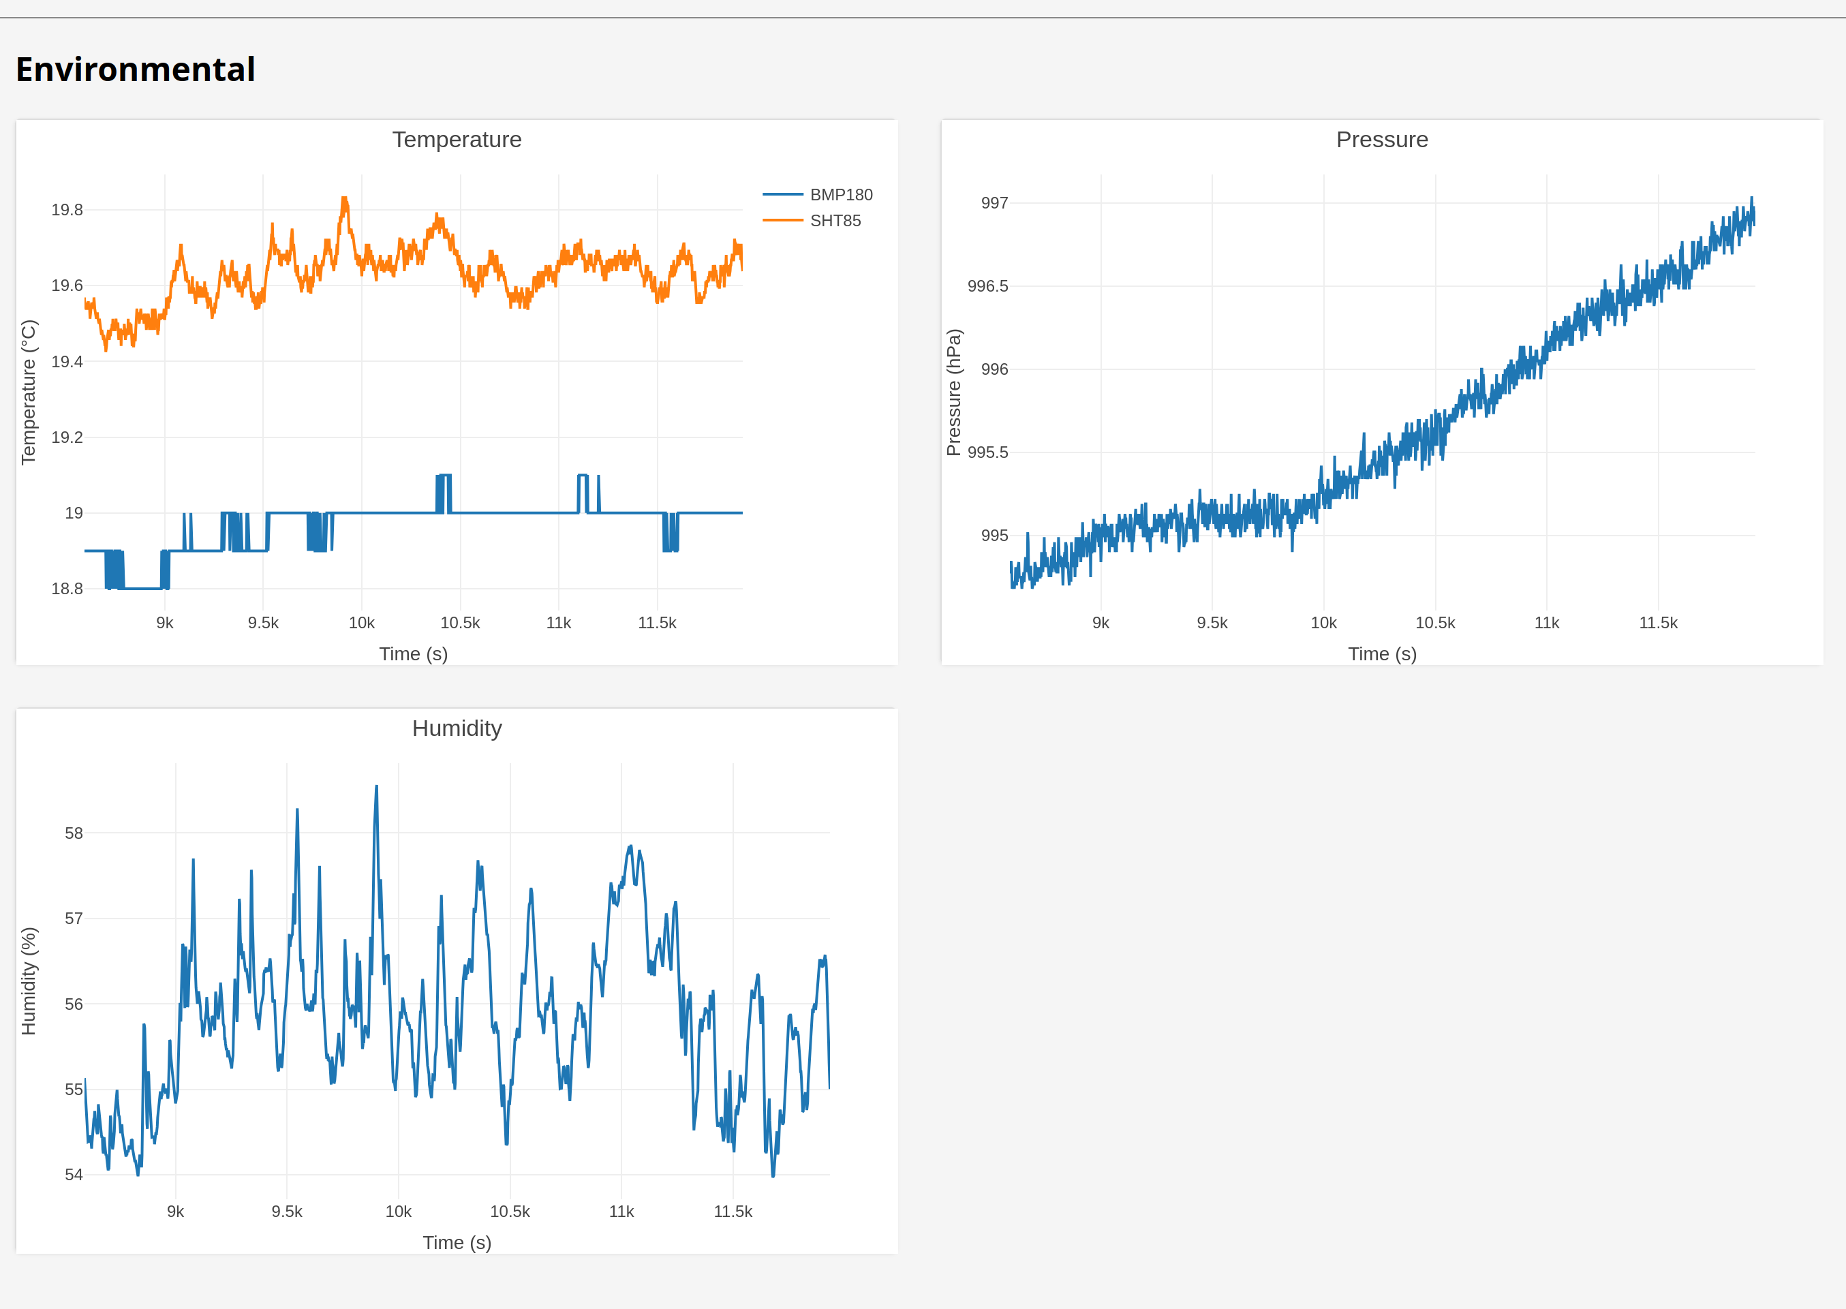Viewport: 1846px width, 1309px height.
Task: Click the Time (s) label under Humidity chart
Action: (457, 1242)
